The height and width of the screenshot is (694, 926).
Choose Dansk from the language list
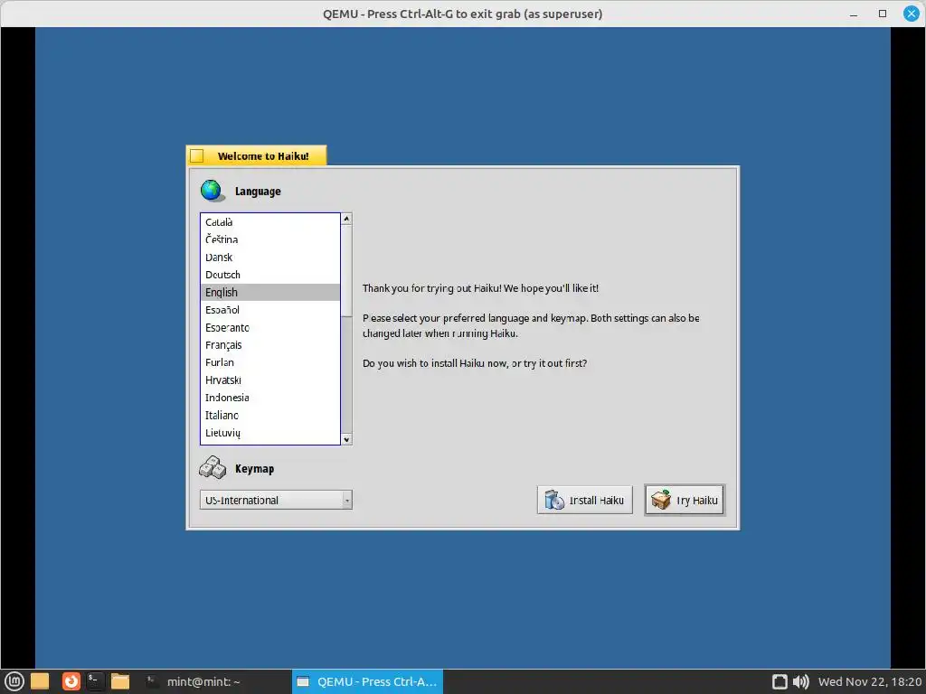(x=269, y=258)
